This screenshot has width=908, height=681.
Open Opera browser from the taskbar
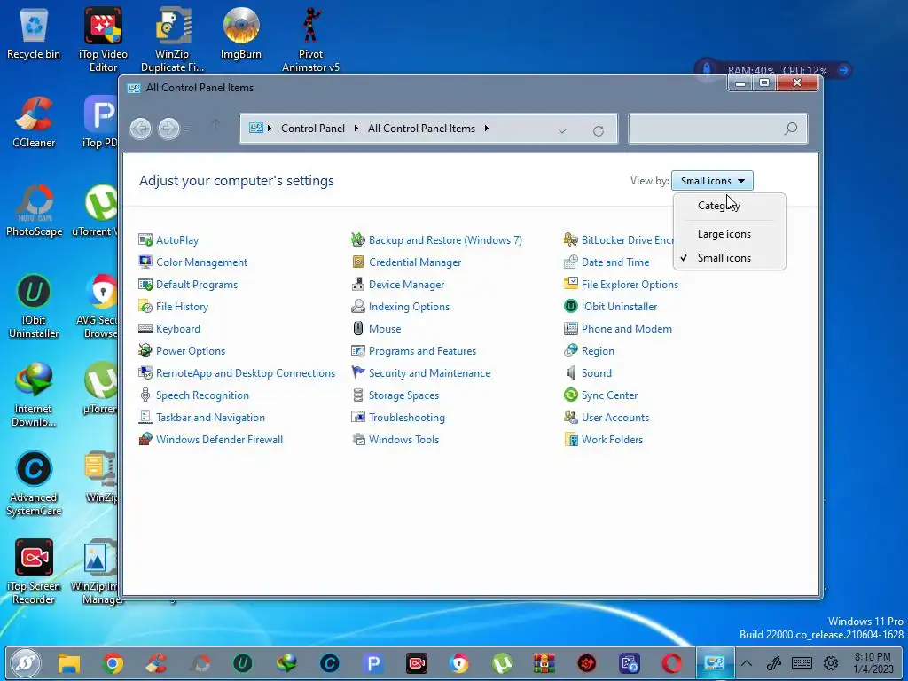(x=672, y=663)
